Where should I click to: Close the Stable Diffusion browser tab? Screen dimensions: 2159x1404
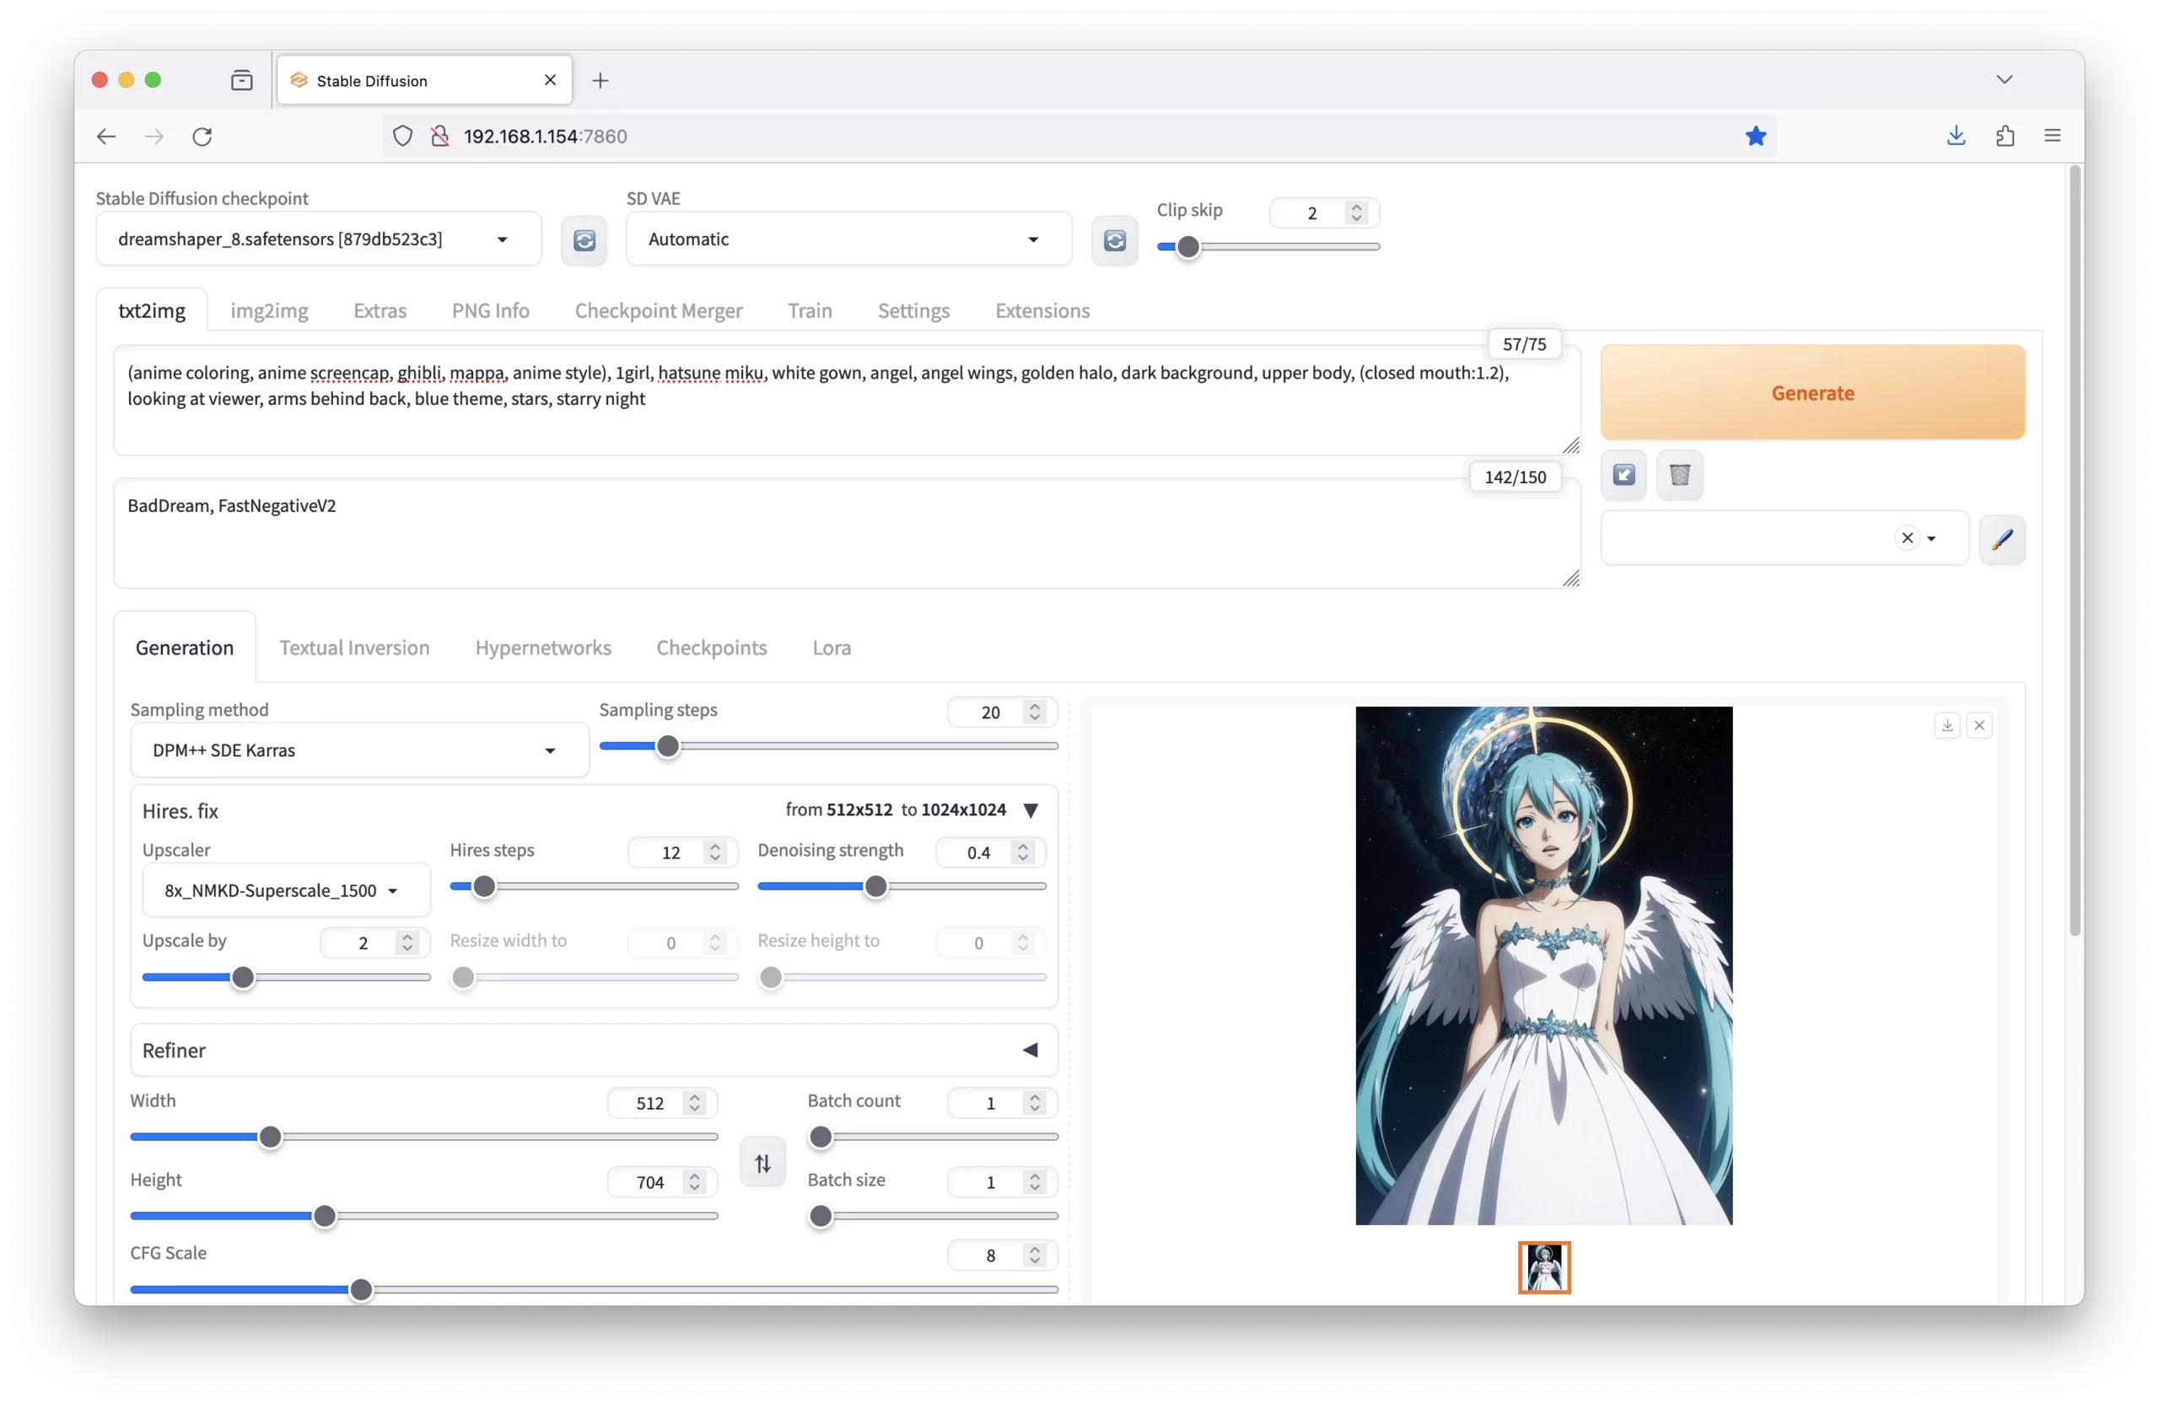(x=550, y=80)
